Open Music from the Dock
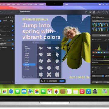 (x=82, y=91)
